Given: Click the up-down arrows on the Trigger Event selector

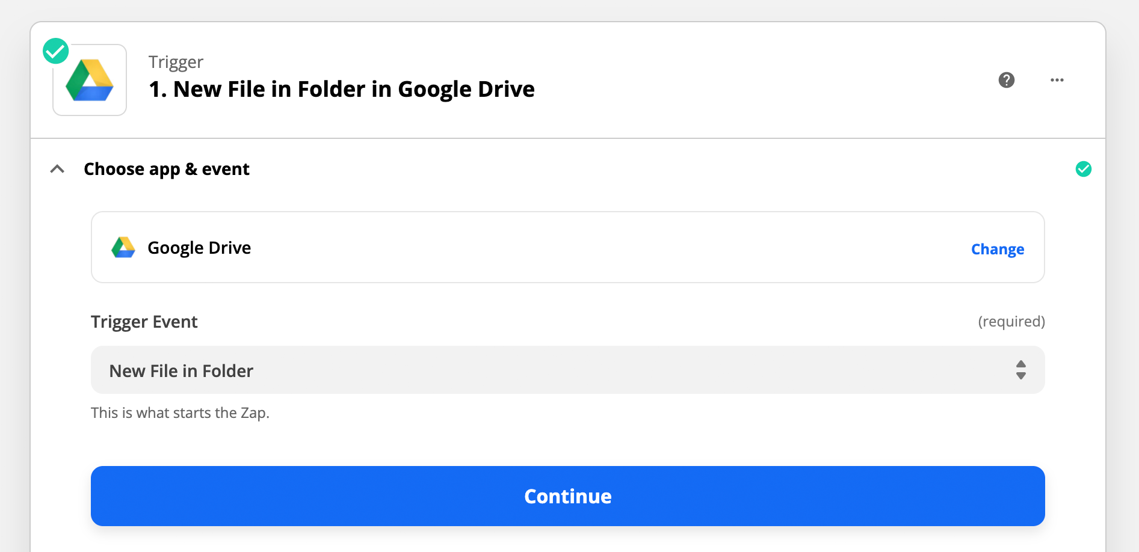Looking at the screenshot, I should pyautogui.click(x=1020, y=370).
